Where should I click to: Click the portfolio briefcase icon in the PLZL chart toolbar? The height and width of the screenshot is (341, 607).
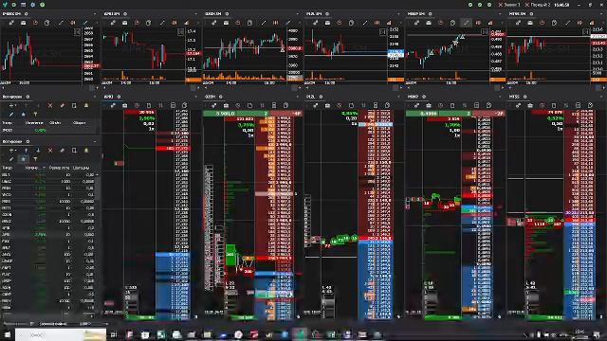point(327,23)
